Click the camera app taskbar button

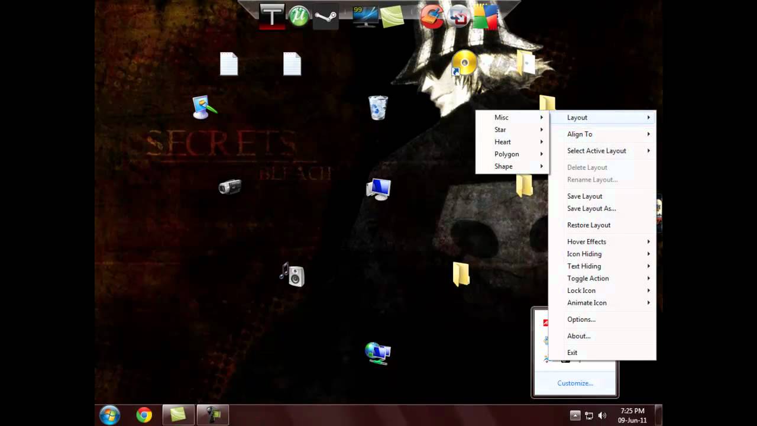click(212, 415)
